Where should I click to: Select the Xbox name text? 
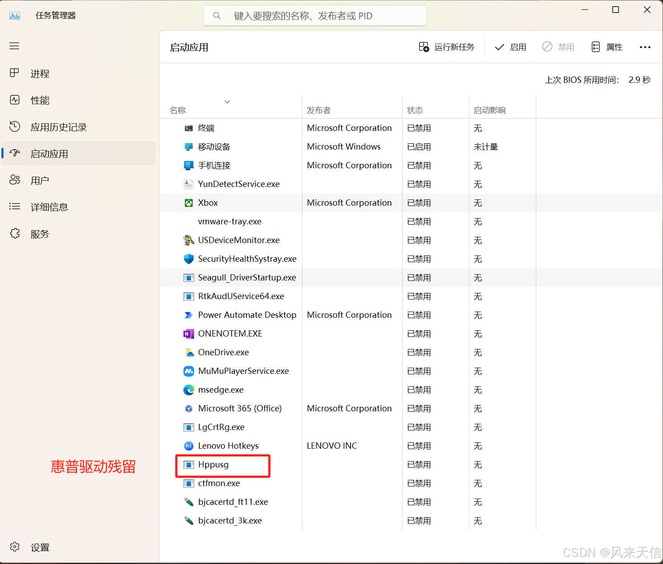tap(208, 203)
